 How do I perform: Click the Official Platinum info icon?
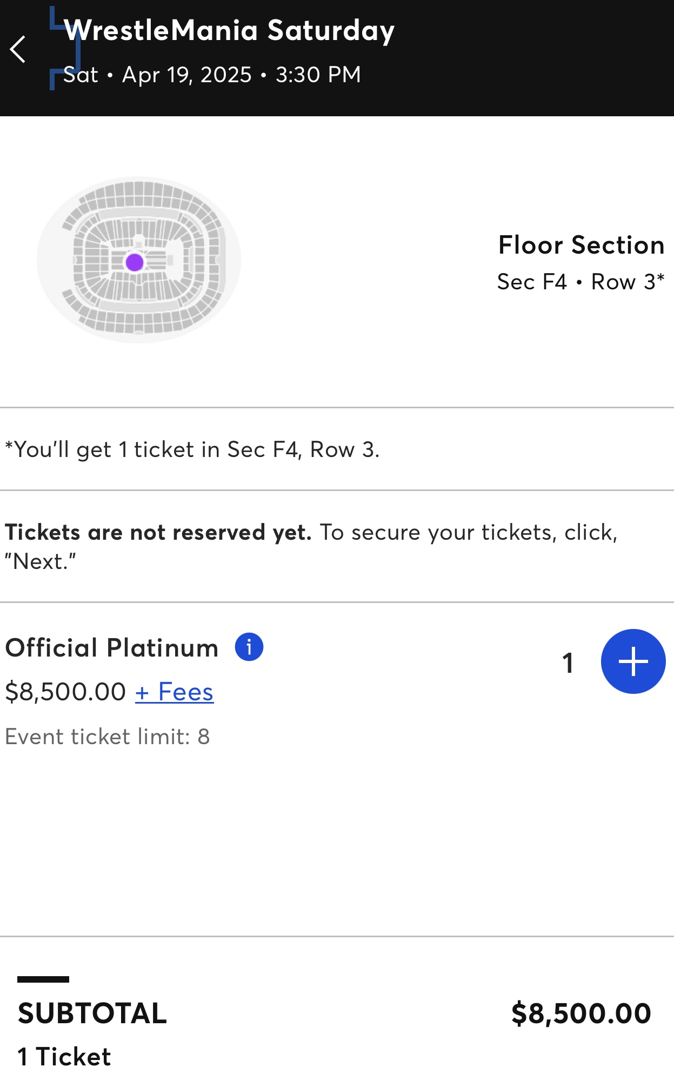tap(249, 647)
